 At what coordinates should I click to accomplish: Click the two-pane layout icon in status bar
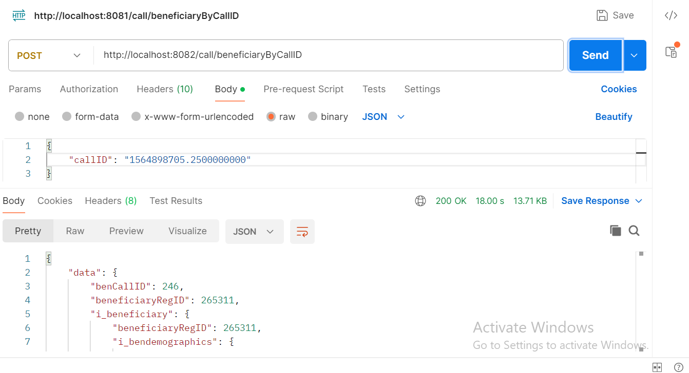(x=657, y=367)
